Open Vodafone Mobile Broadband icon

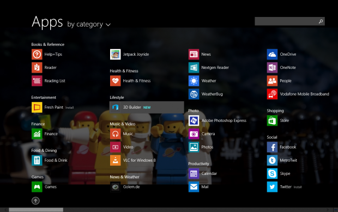[x=272, y=94]
